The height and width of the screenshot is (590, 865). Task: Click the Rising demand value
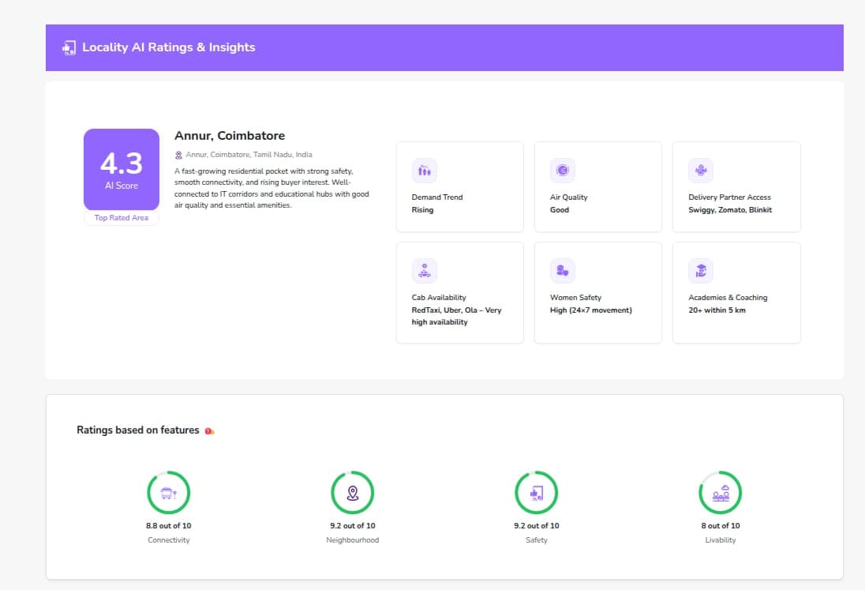pos(422,210)
